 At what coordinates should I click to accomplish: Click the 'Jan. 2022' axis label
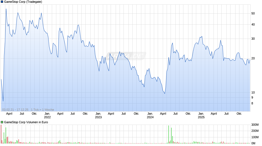pos(47,115)
